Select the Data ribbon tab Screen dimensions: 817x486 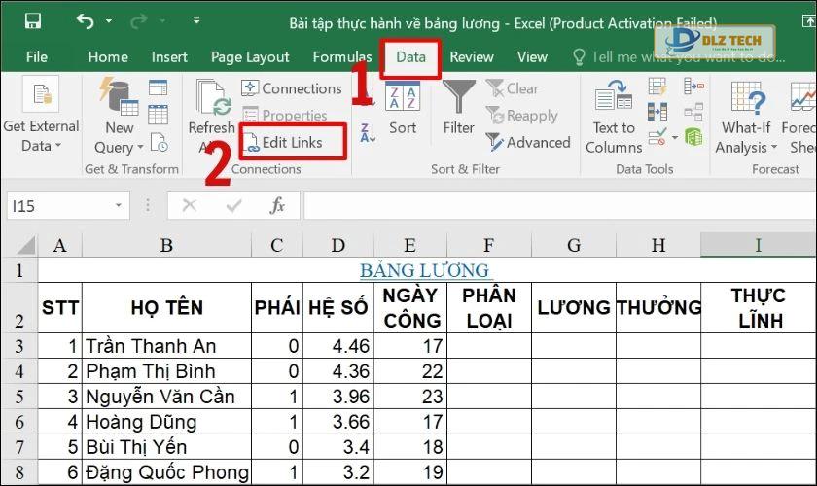click(410, 56)
